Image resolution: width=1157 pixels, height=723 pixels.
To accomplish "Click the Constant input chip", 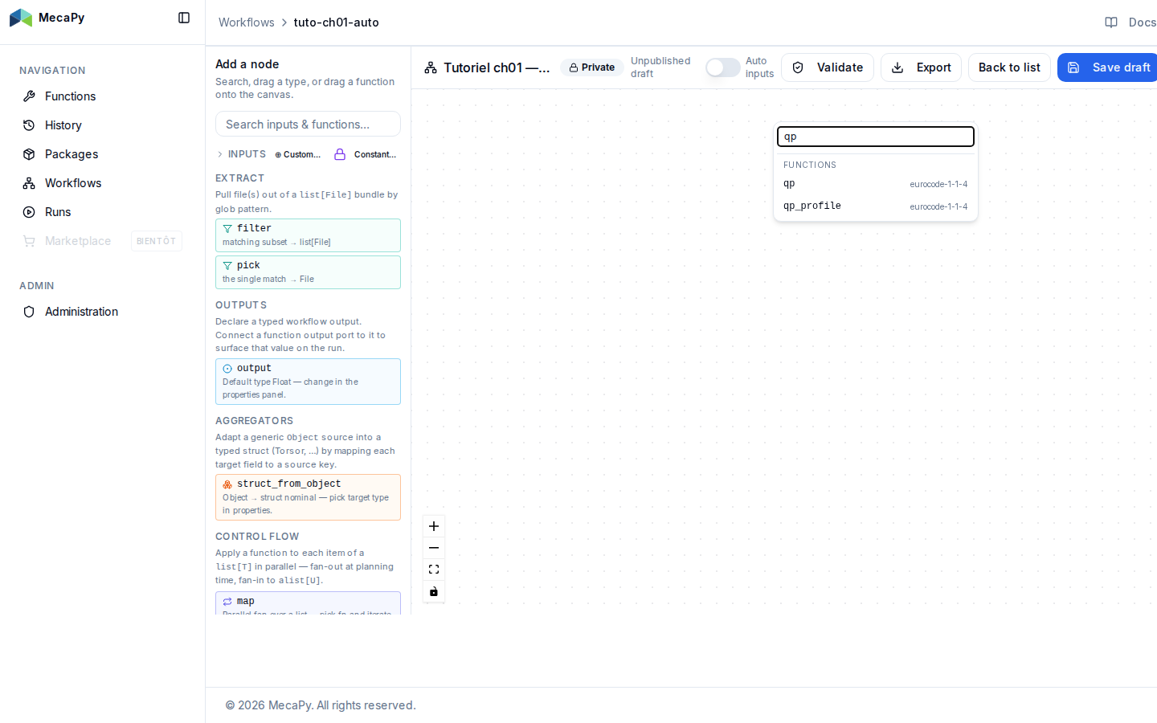I will click(366, 154).
